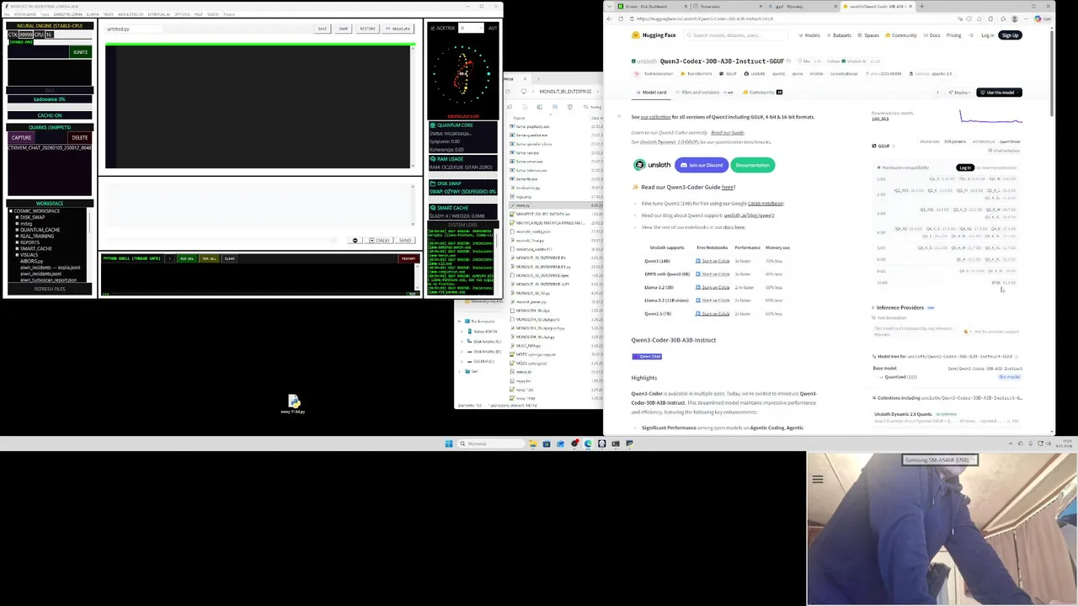This screenshot has width=1078, height=606.
Task: Click the SWAP button above the editor
Action: click(x=343, y=29)
